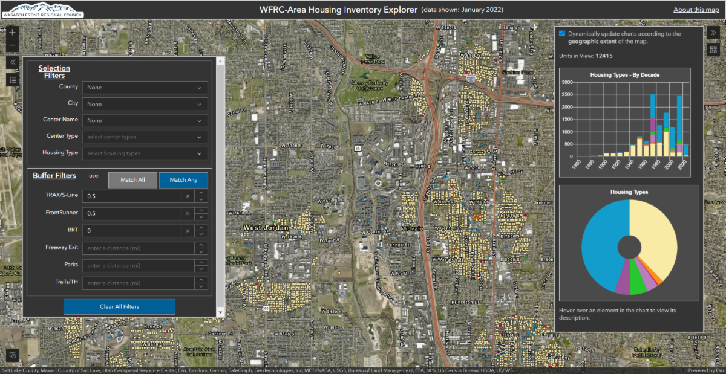Clear the BRT buffer value
726x374 pixels.
tap(188, 231)
